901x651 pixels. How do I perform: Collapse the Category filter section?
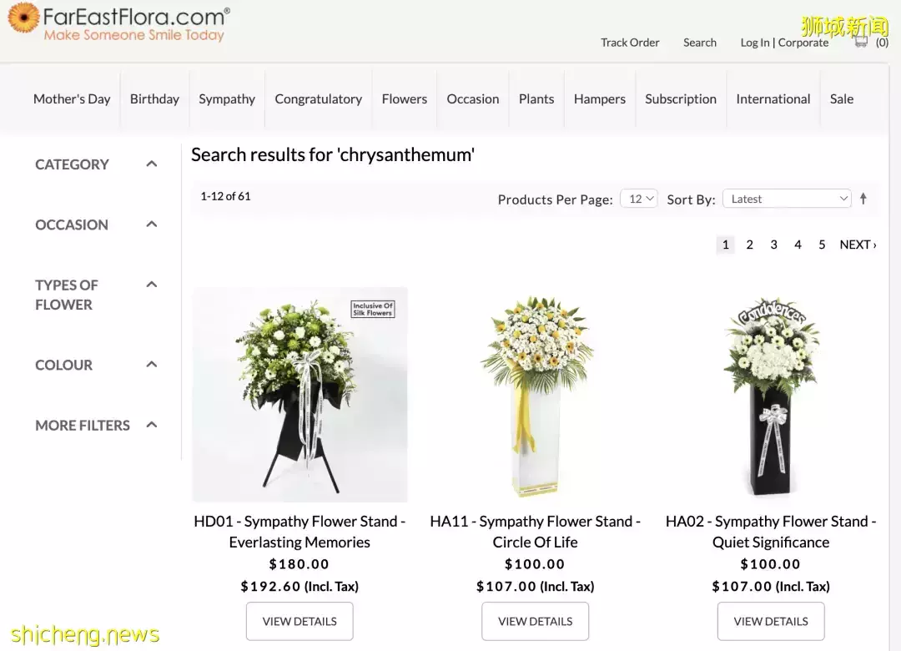coord(151,164)
